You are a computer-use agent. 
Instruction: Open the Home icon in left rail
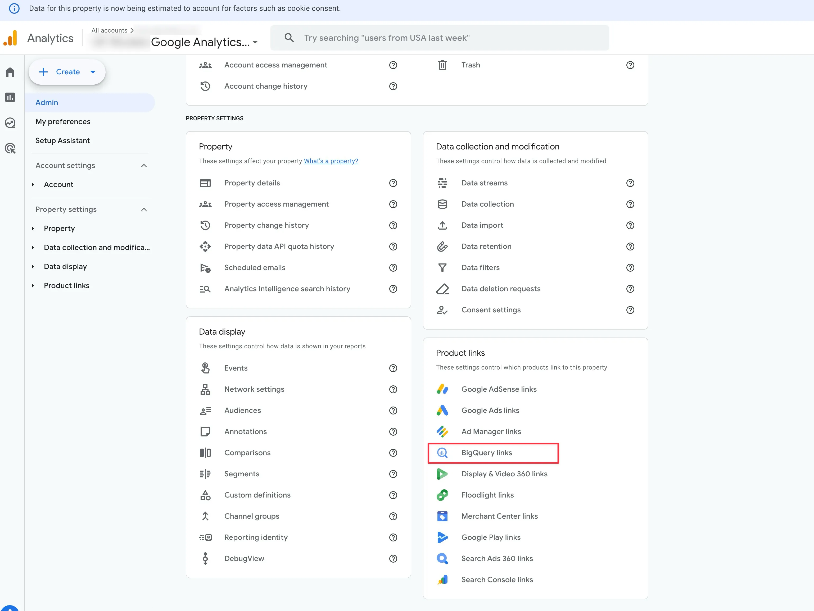(x=10, y=72)
